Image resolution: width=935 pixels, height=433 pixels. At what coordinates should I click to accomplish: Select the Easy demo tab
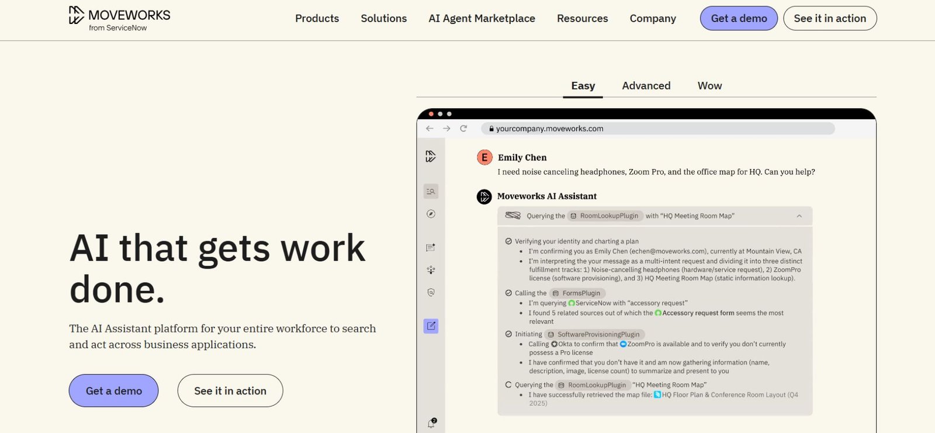pos(583,86)
